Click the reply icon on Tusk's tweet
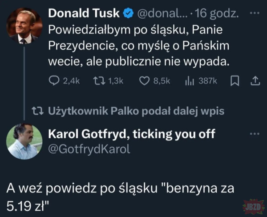This screenshot has width=267, height=217. coord(53,81)
